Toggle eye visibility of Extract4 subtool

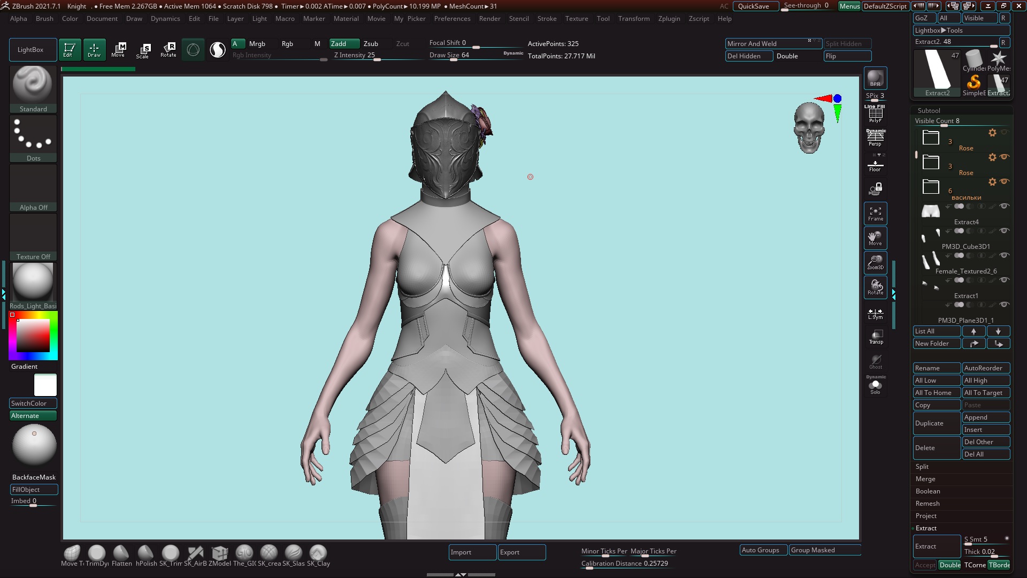click(1005, 206)
